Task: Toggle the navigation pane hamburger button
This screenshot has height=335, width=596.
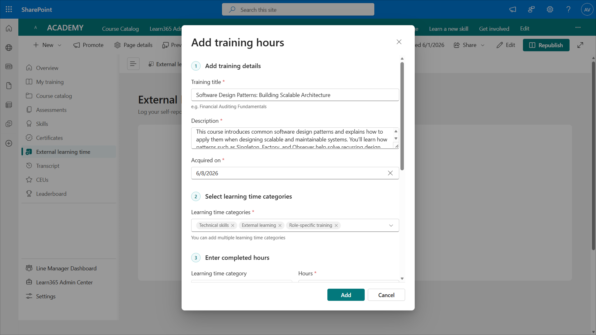Action: (133, 64)
